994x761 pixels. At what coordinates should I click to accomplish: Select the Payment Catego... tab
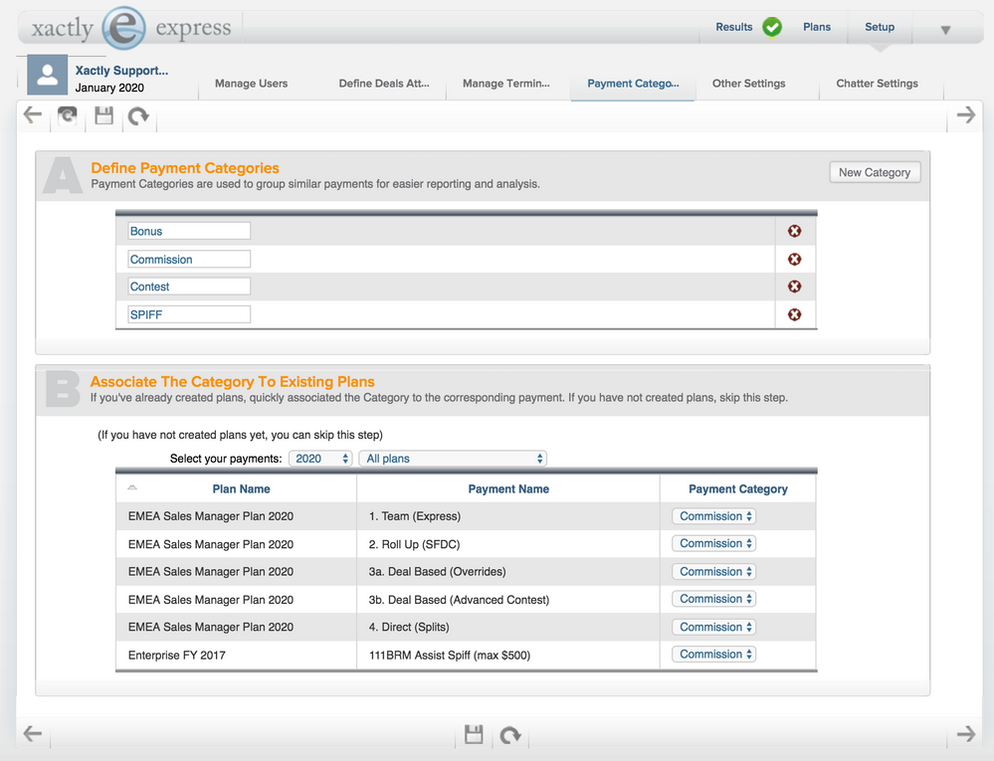coord(633,84)
